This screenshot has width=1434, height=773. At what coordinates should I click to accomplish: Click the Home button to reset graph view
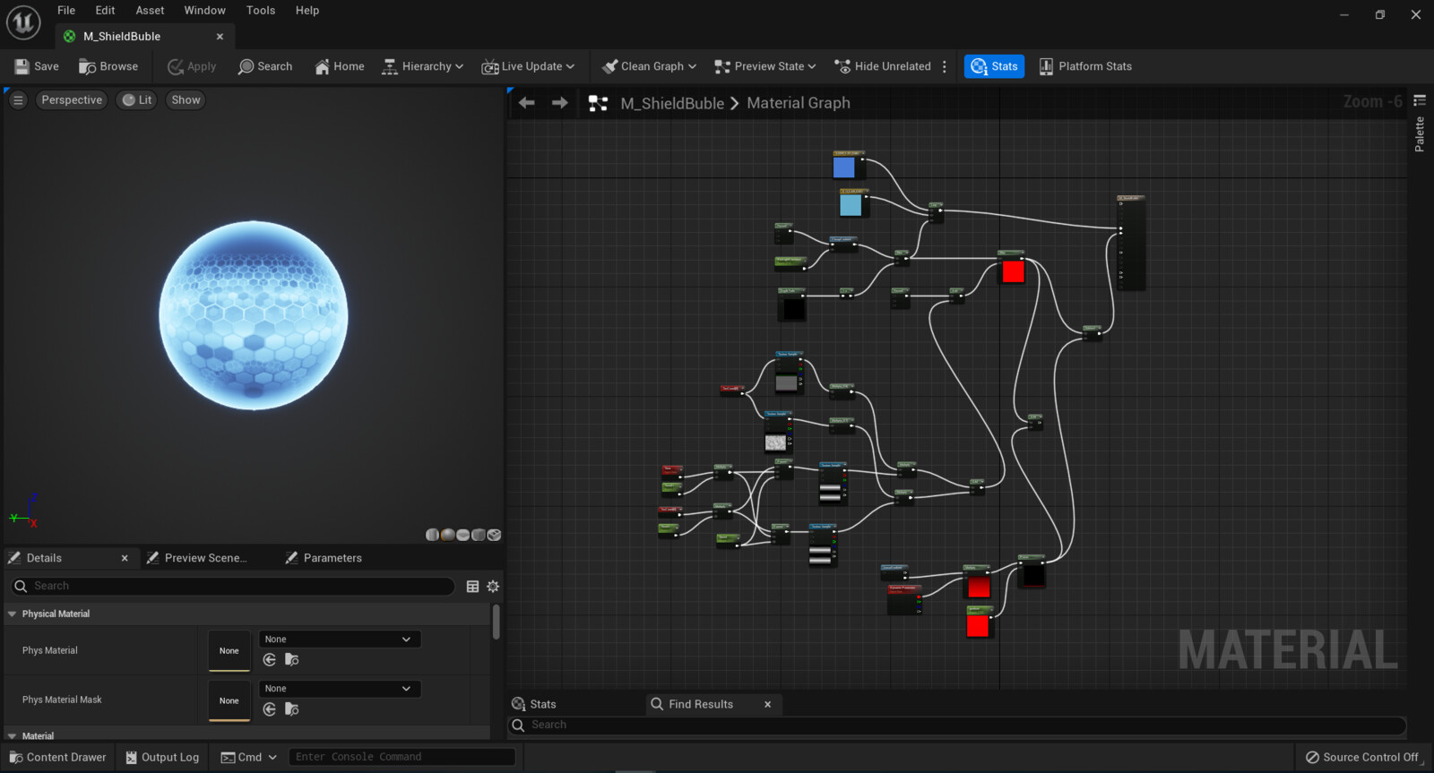(339, 66)
